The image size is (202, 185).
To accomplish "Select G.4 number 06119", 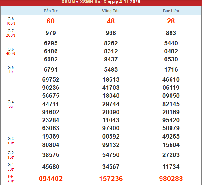I will pyautogui.click(x=171, y=88).
